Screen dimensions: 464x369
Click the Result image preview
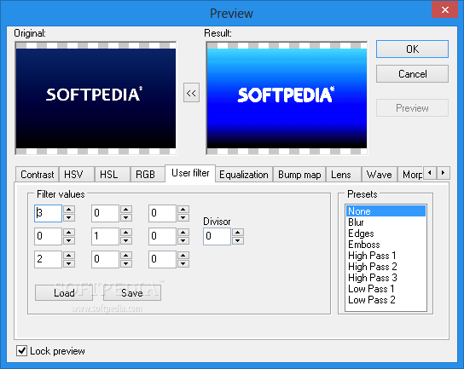287,98
